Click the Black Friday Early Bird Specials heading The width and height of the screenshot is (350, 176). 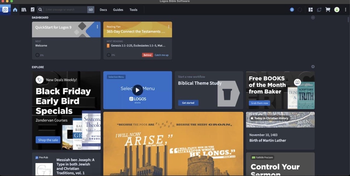point(63,101)
